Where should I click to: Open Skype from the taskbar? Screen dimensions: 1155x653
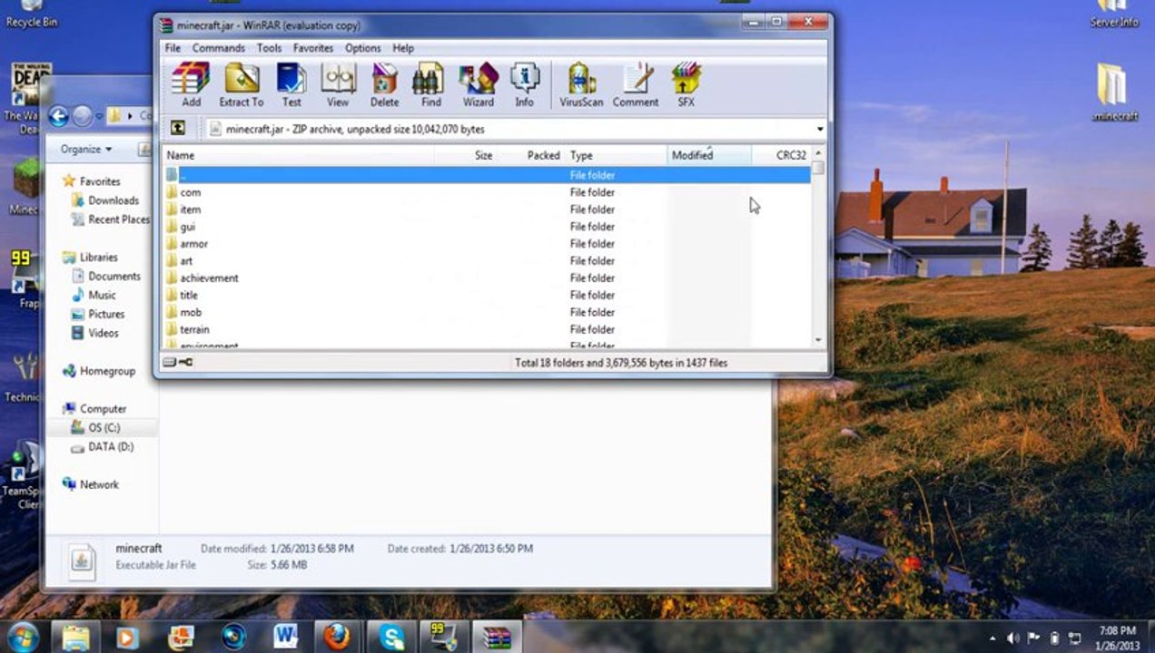pos(391,637)
